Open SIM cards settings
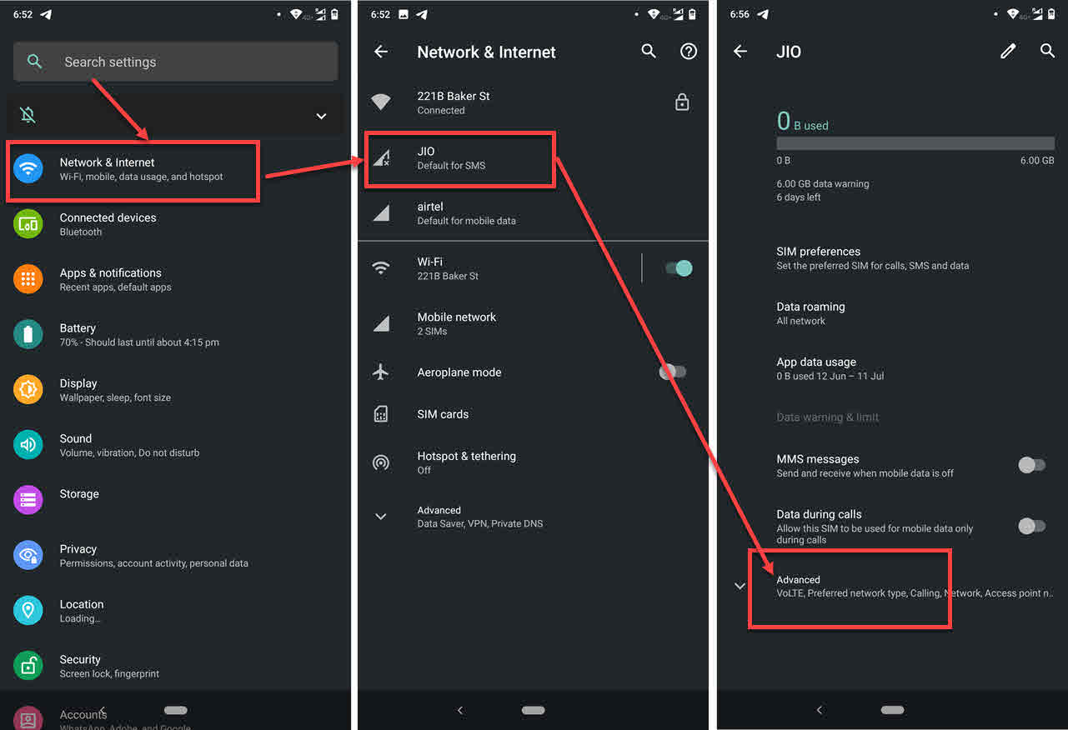 (533, 414)
